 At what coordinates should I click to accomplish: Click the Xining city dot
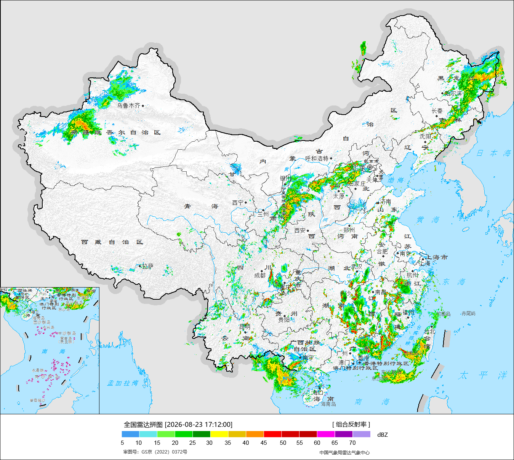click(246, 203)
